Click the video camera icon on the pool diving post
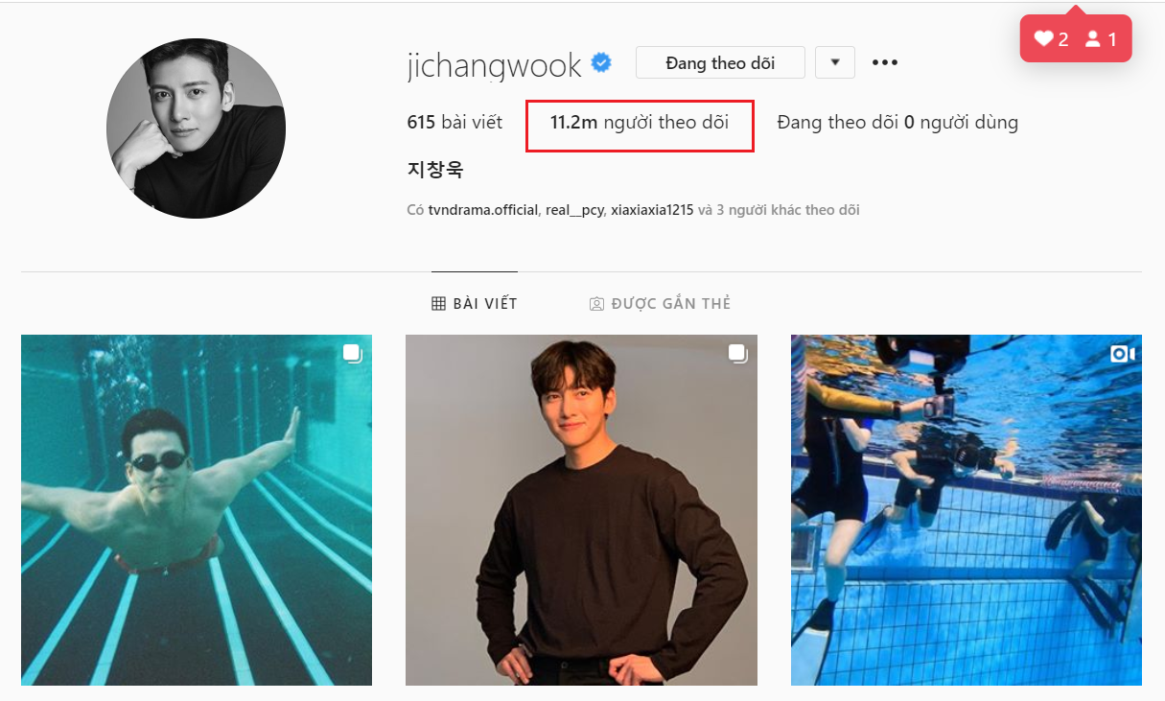 click(1122, 354)
